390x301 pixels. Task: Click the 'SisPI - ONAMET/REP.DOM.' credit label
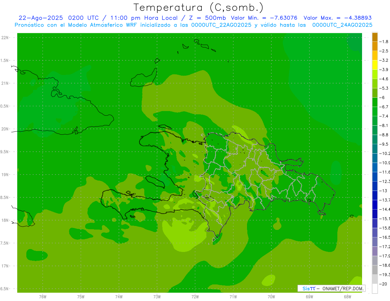331,288
